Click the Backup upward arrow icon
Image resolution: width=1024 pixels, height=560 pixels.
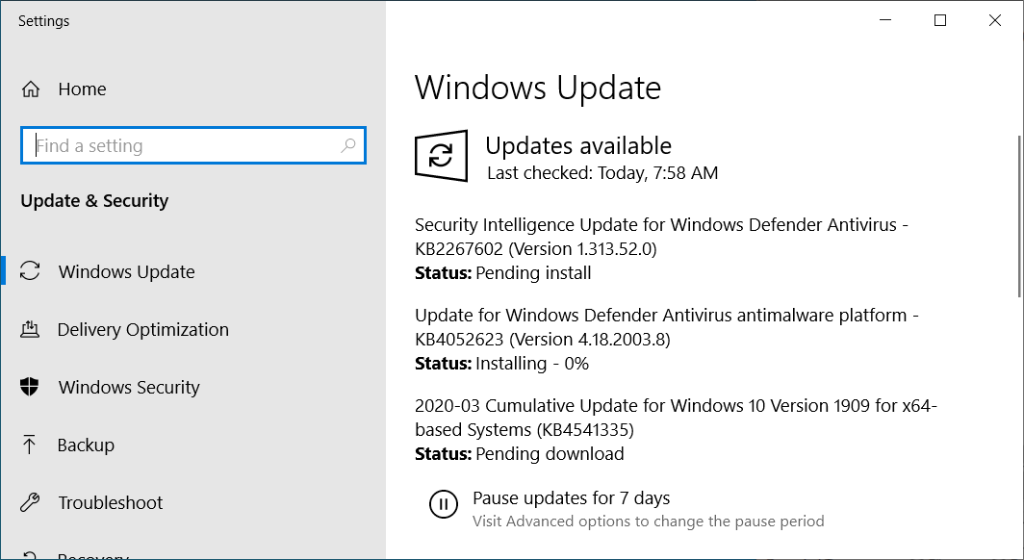point(29,445)
